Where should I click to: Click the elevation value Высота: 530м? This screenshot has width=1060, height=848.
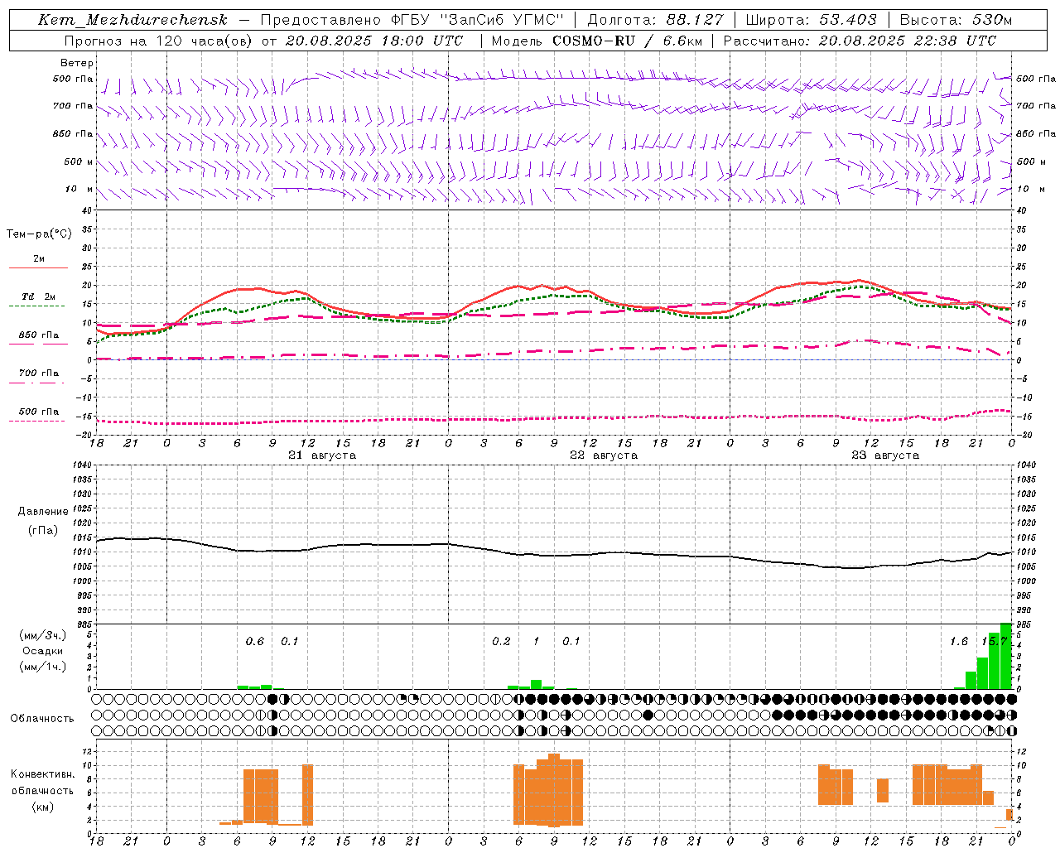[x=956, y=20]
